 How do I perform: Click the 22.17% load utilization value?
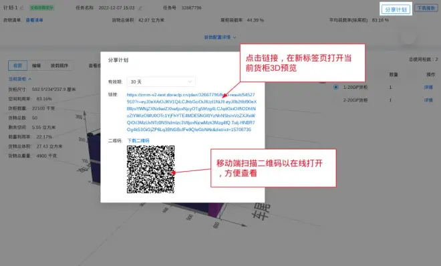click(x=44, y=136)
